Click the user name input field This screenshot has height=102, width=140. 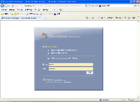click(71, 64)
